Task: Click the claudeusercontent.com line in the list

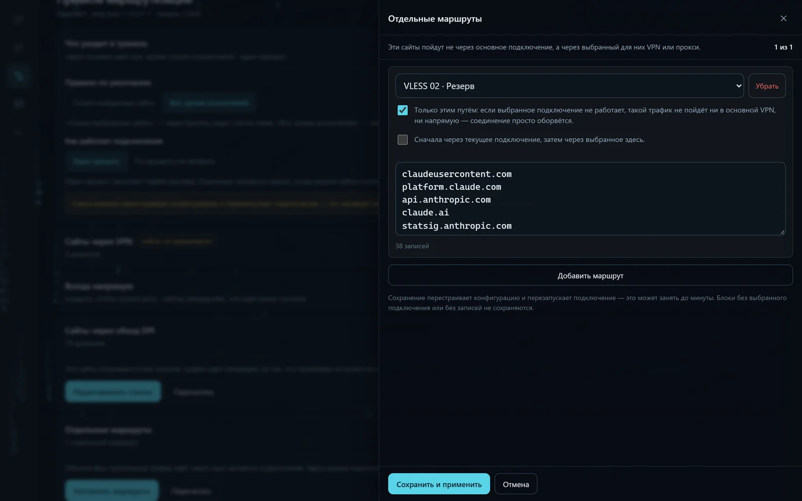Action: (457, 174)
